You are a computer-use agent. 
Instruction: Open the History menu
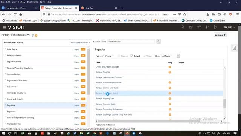point(22,2)
